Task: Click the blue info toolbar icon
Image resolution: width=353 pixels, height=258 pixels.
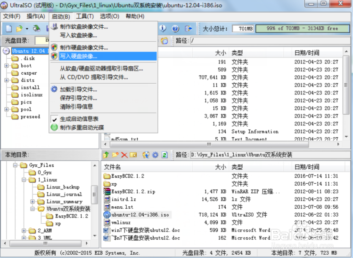Action: [163, 28]
